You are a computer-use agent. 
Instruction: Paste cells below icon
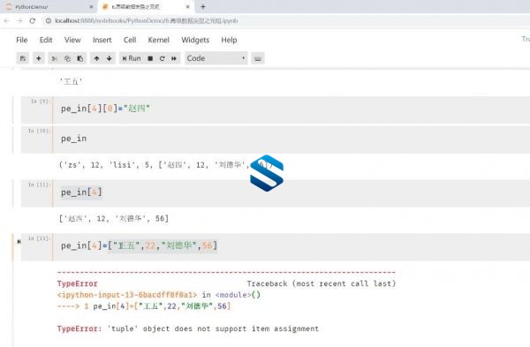coord(80,58)
